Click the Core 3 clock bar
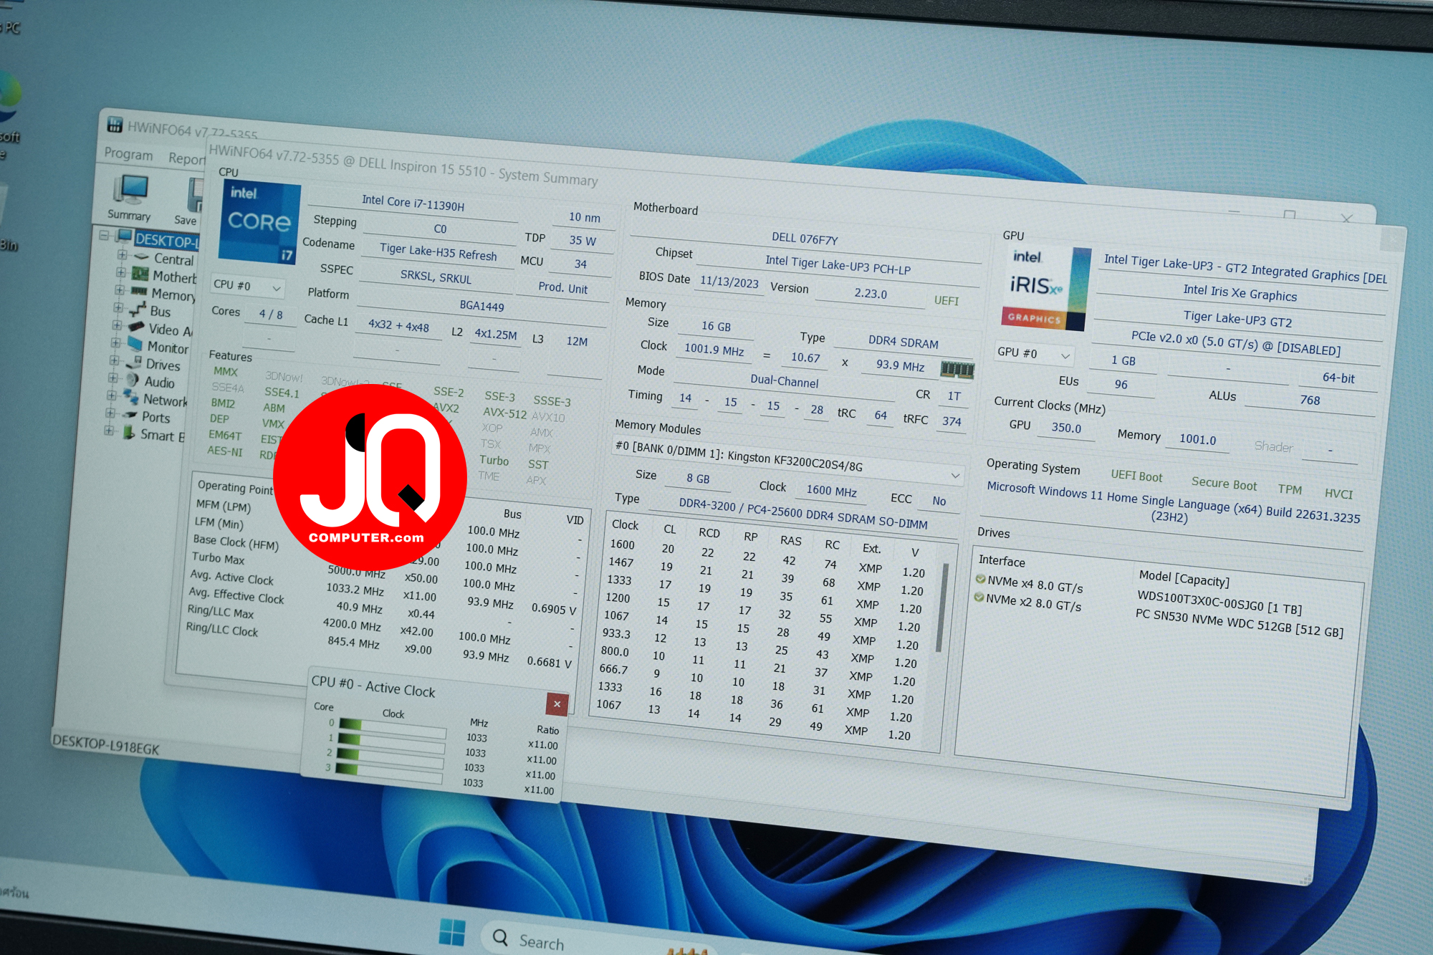The width and height of the screenshot is (1433, 955). (388, 774)
